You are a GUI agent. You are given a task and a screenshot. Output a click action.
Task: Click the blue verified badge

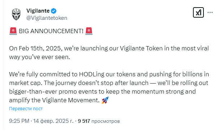point(53,11)
